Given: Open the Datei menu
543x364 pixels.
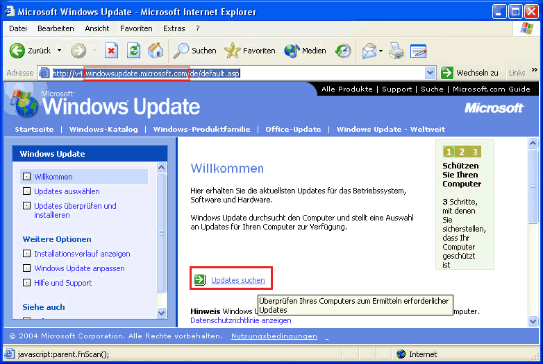Looking at the screenshot, I should coord(18,28).
